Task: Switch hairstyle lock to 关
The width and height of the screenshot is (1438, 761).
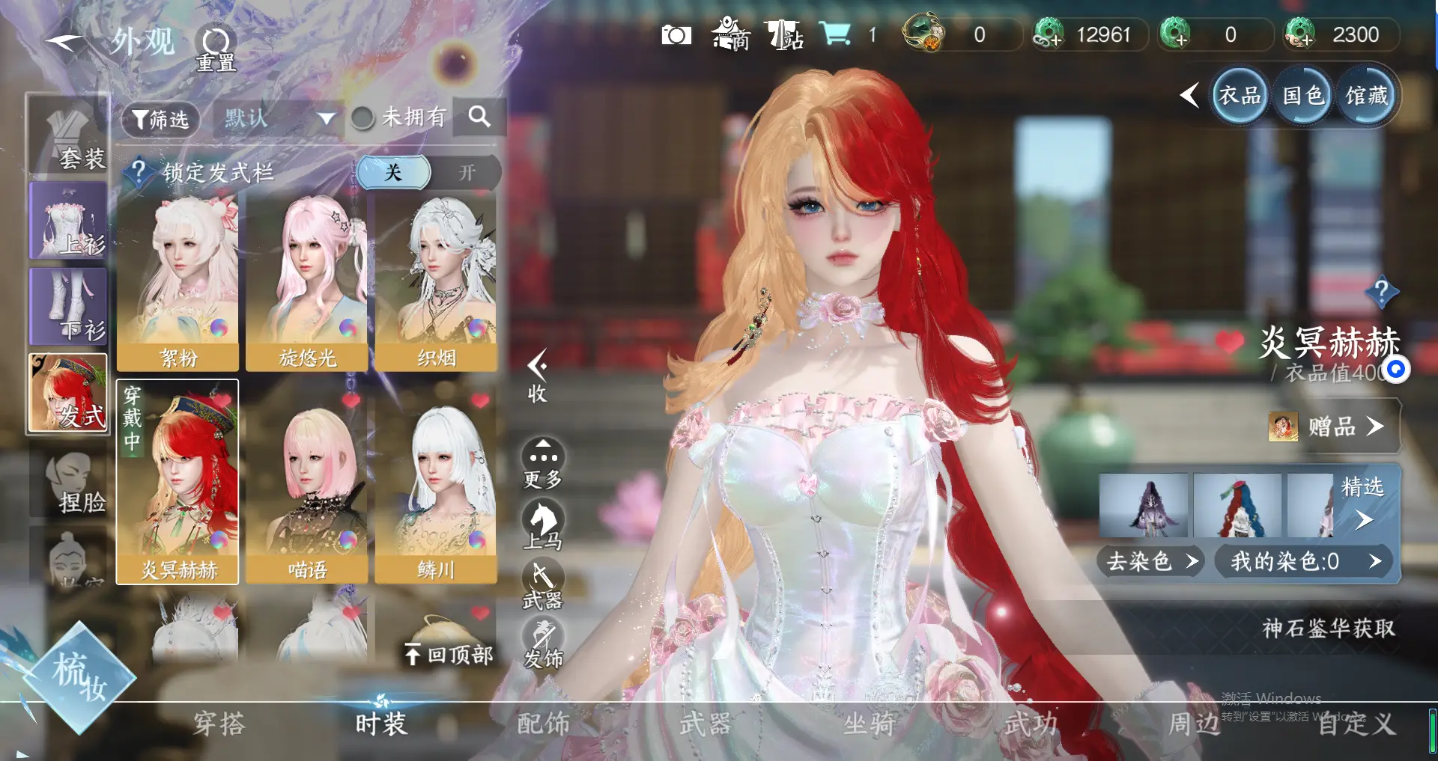Action: tap(393, 173)
